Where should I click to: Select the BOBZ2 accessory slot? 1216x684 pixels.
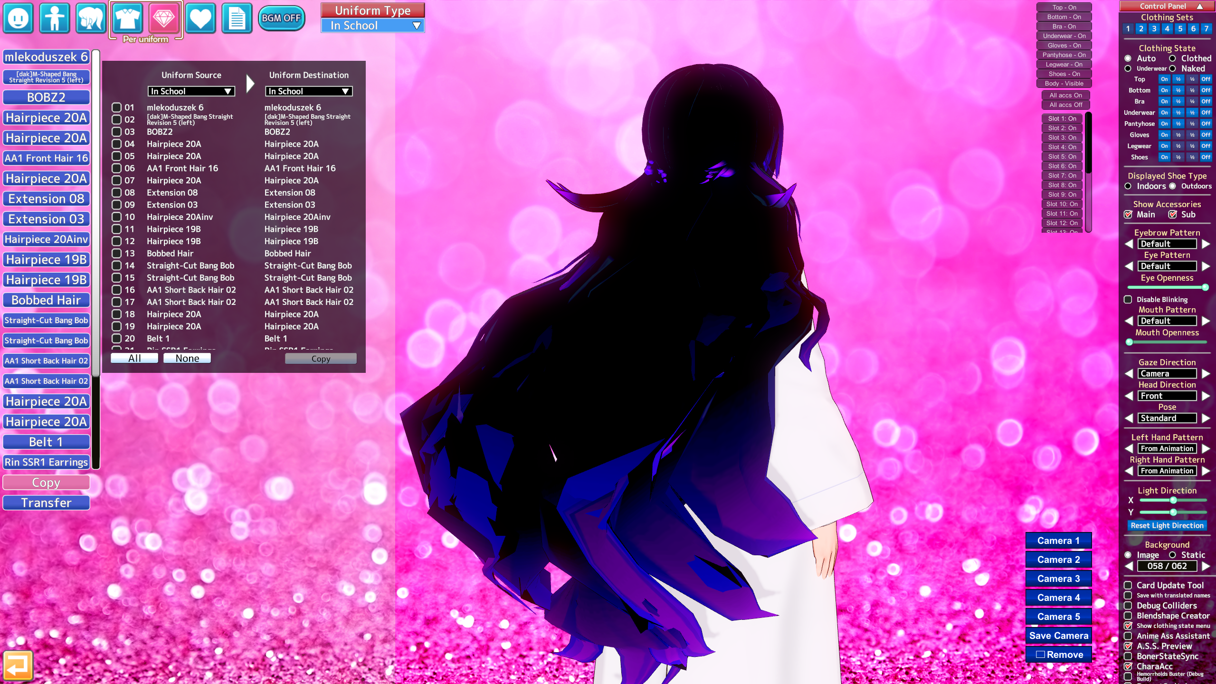[46, 97]
